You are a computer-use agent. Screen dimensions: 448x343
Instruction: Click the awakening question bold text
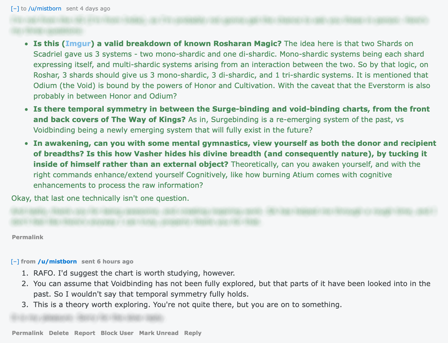pos(235,154)
